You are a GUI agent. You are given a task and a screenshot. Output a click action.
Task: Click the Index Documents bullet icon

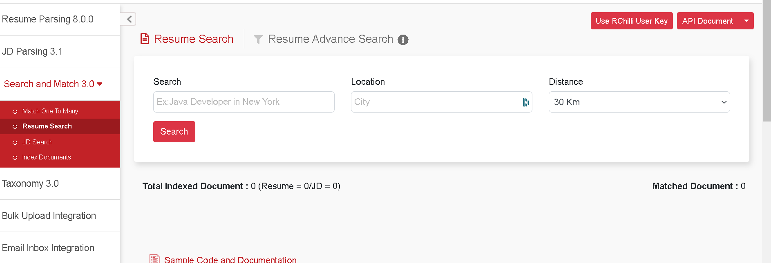pos(15,157)
